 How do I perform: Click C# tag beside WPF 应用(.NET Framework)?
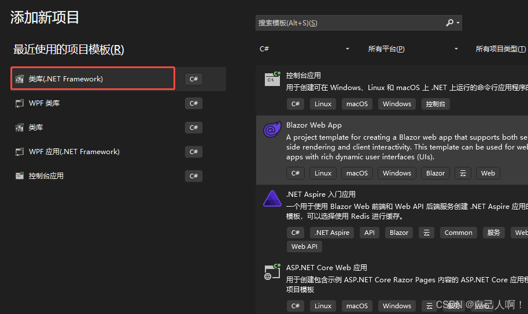[194, 152]
